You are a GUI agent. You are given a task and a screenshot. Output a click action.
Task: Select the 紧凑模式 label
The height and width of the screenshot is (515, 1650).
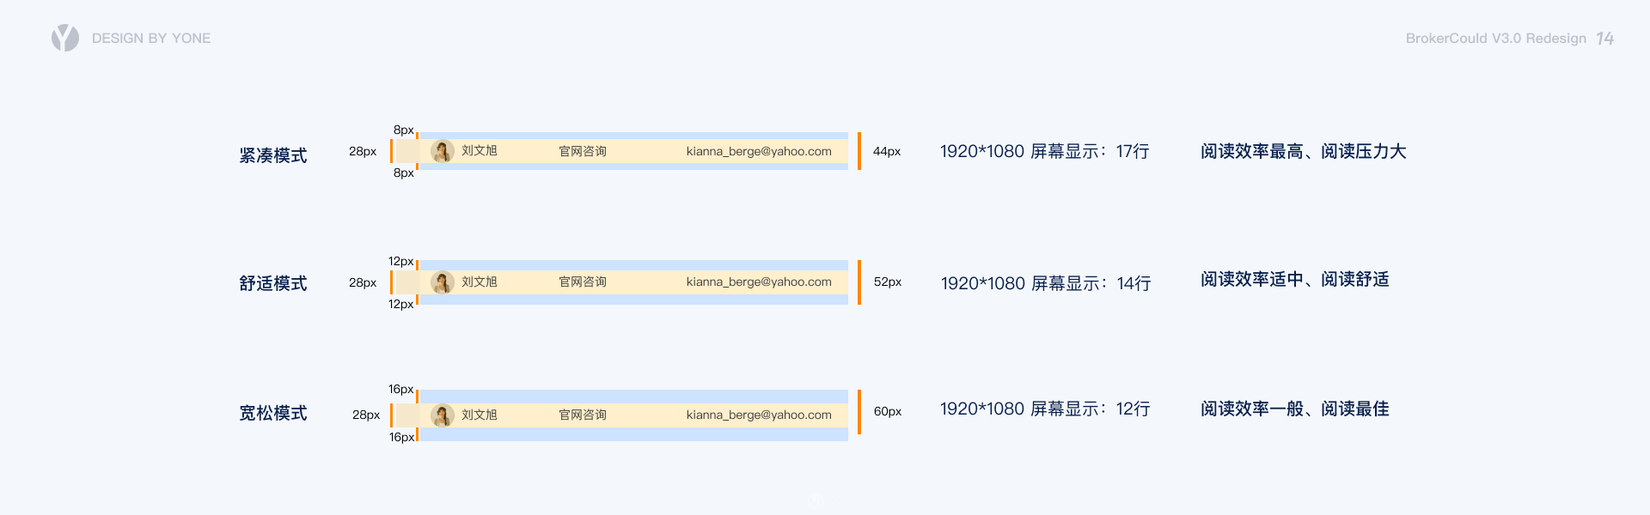coord(273,155)
